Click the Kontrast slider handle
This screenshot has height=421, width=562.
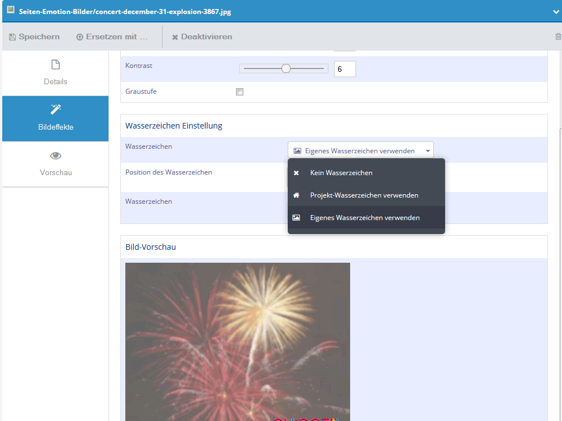click(285, 68)
